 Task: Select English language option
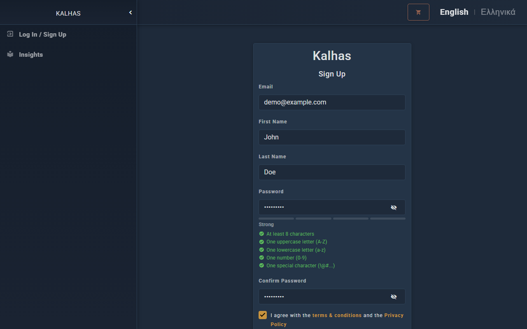click(x=454, y=12)
